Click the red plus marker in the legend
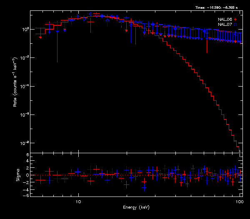This screenshot has height=219, width=250. coord(235,20)
